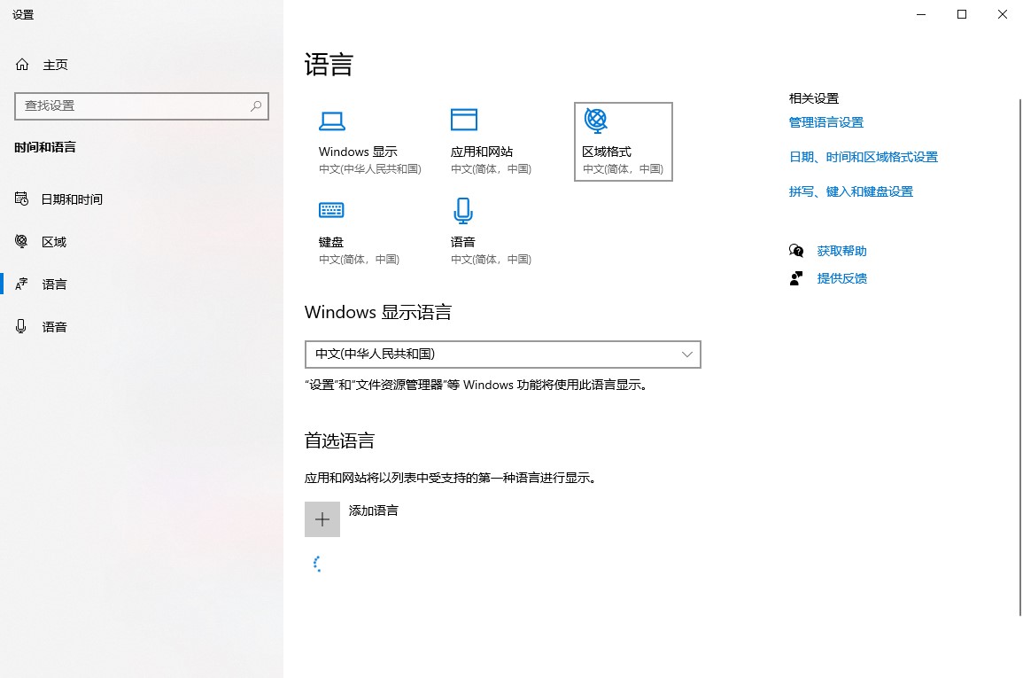Click the 获取帮助 chat bubble icon
Viewport: 1023px width, 678px height.
coord(796,251)
